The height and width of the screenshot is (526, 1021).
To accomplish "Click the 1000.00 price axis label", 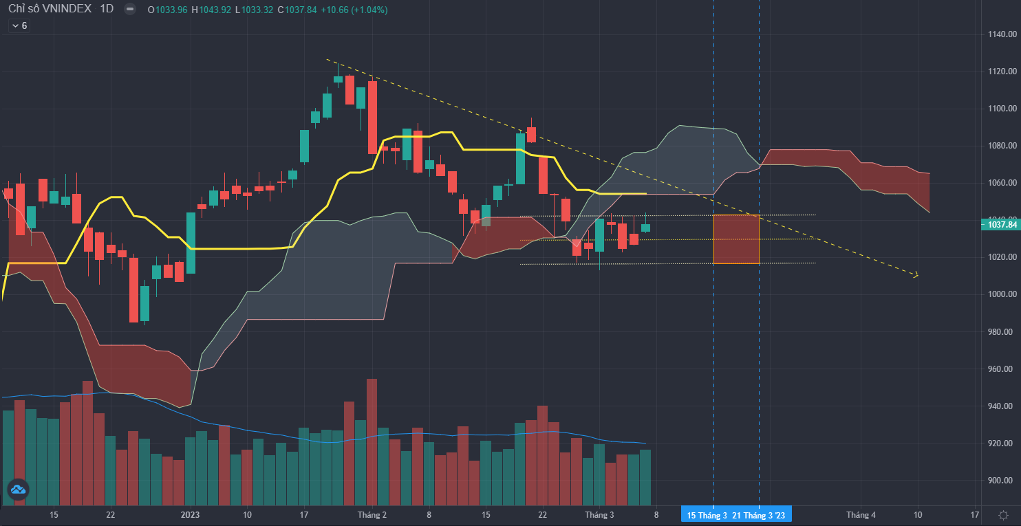I will point(1002,294).
